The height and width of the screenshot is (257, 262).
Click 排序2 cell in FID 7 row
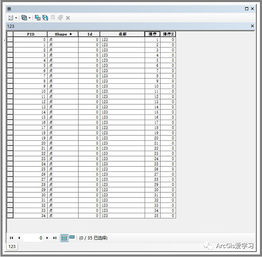coord(168,76)
